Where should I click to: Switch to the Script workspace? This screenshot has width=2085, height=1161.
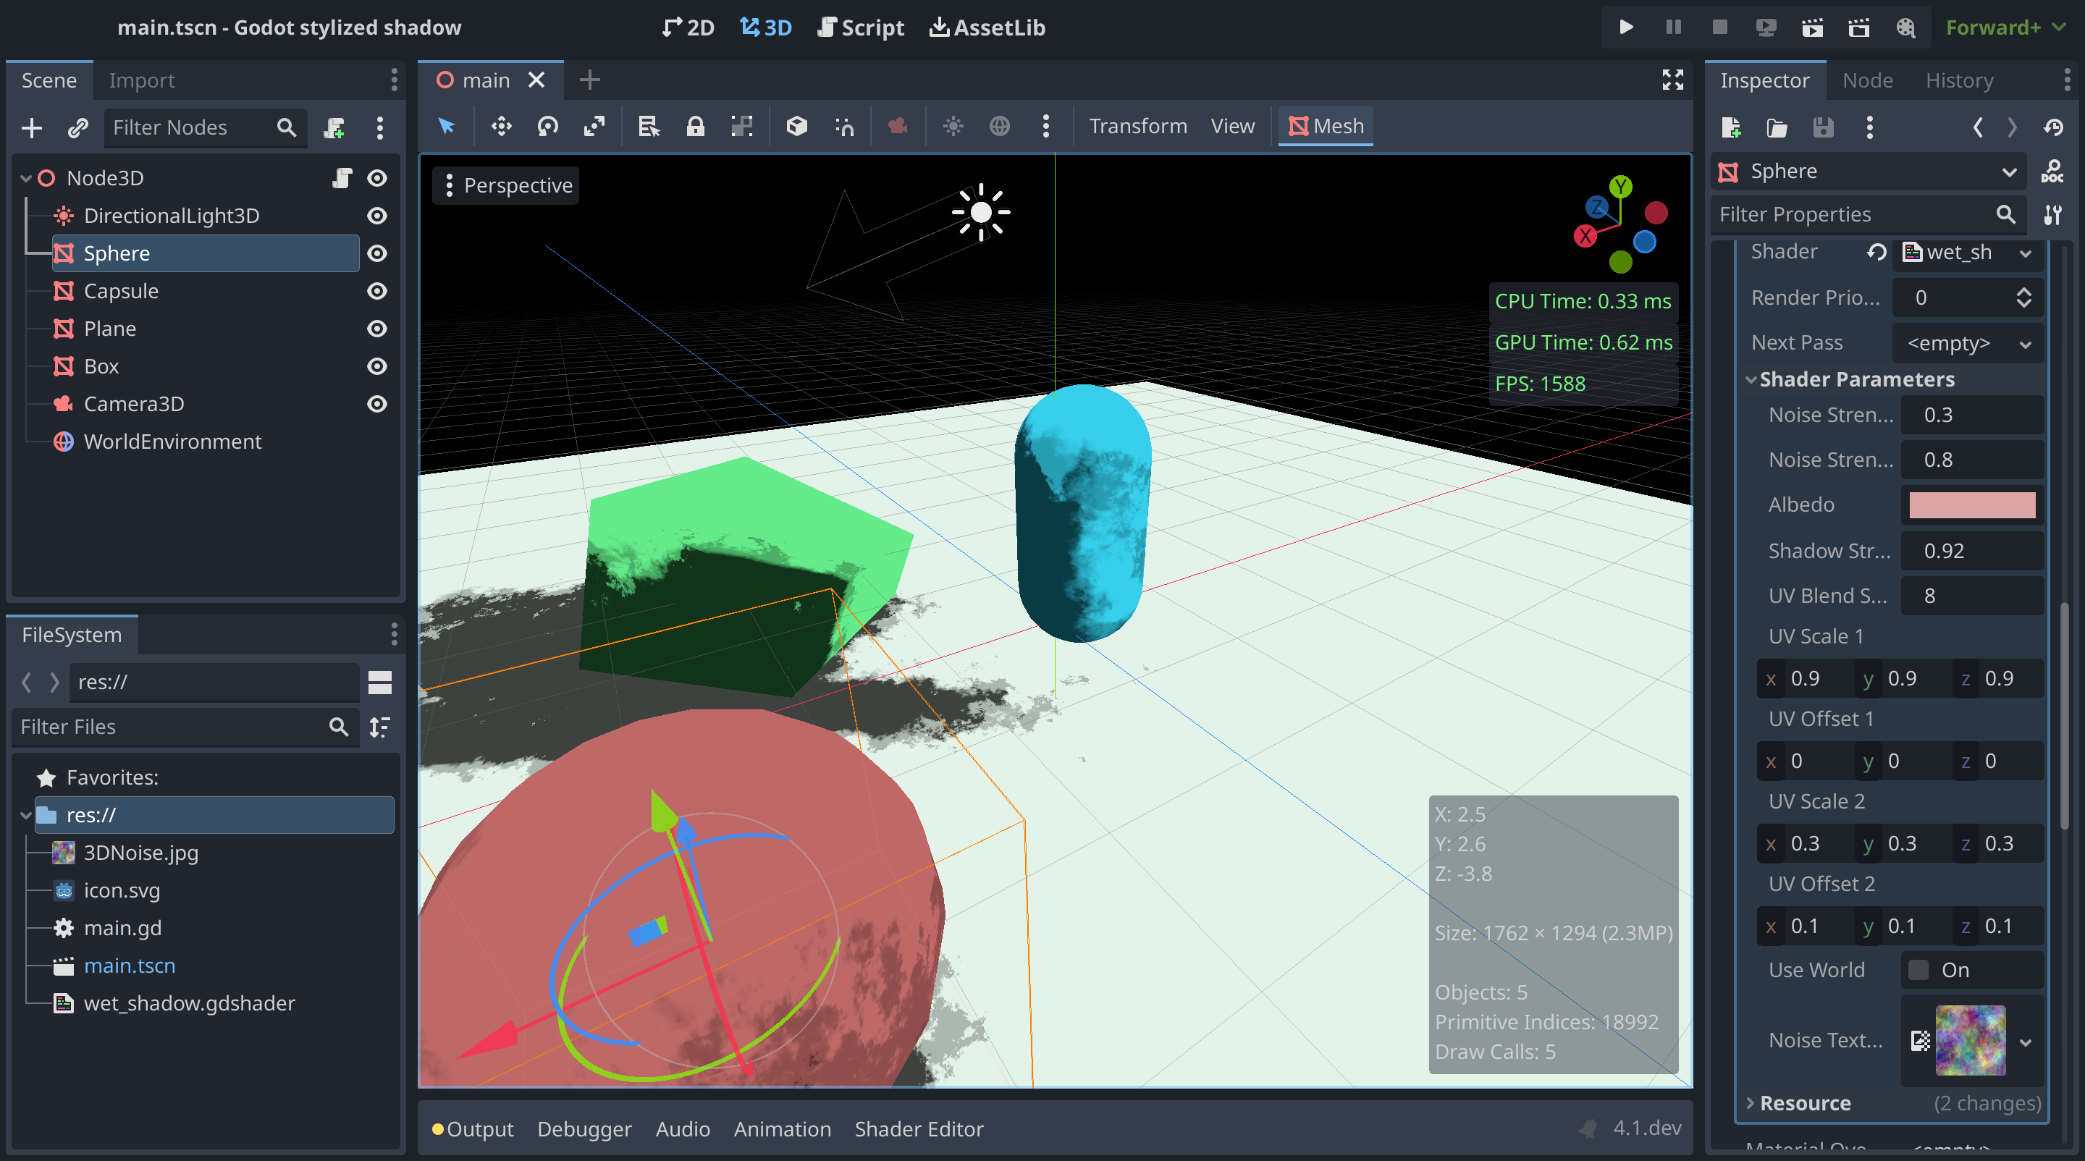tap(860, 28)
